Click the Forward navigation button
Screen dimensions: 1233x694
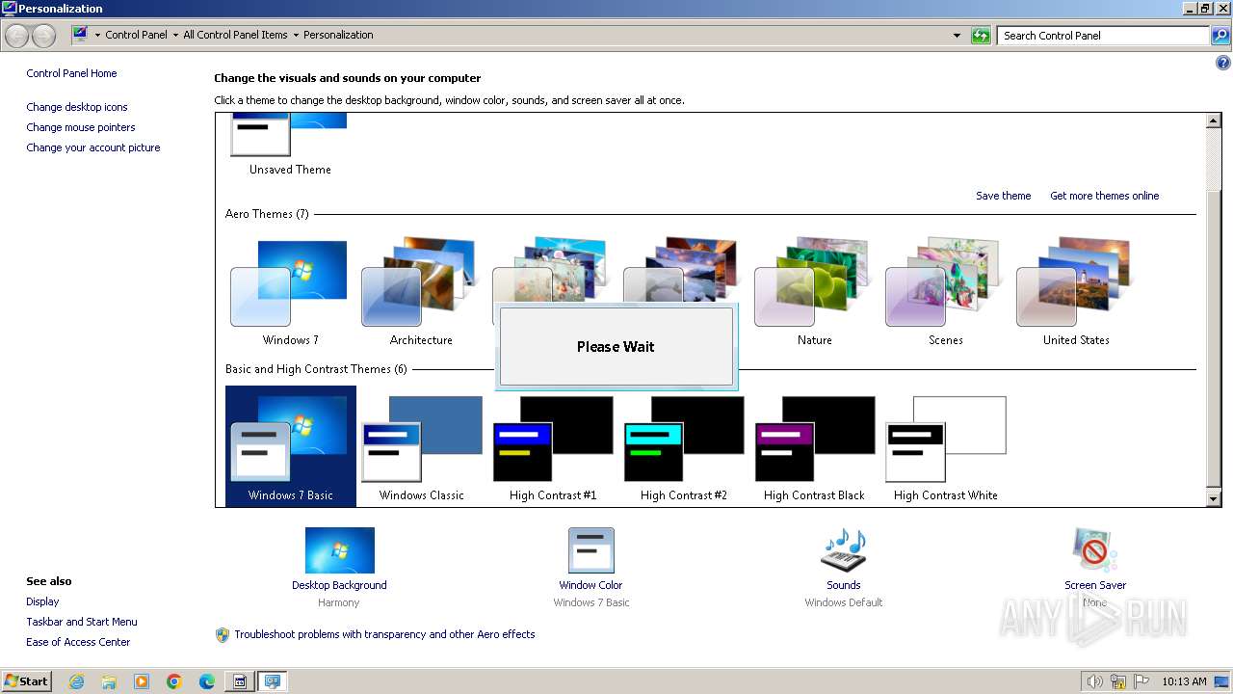pos(43,36)
